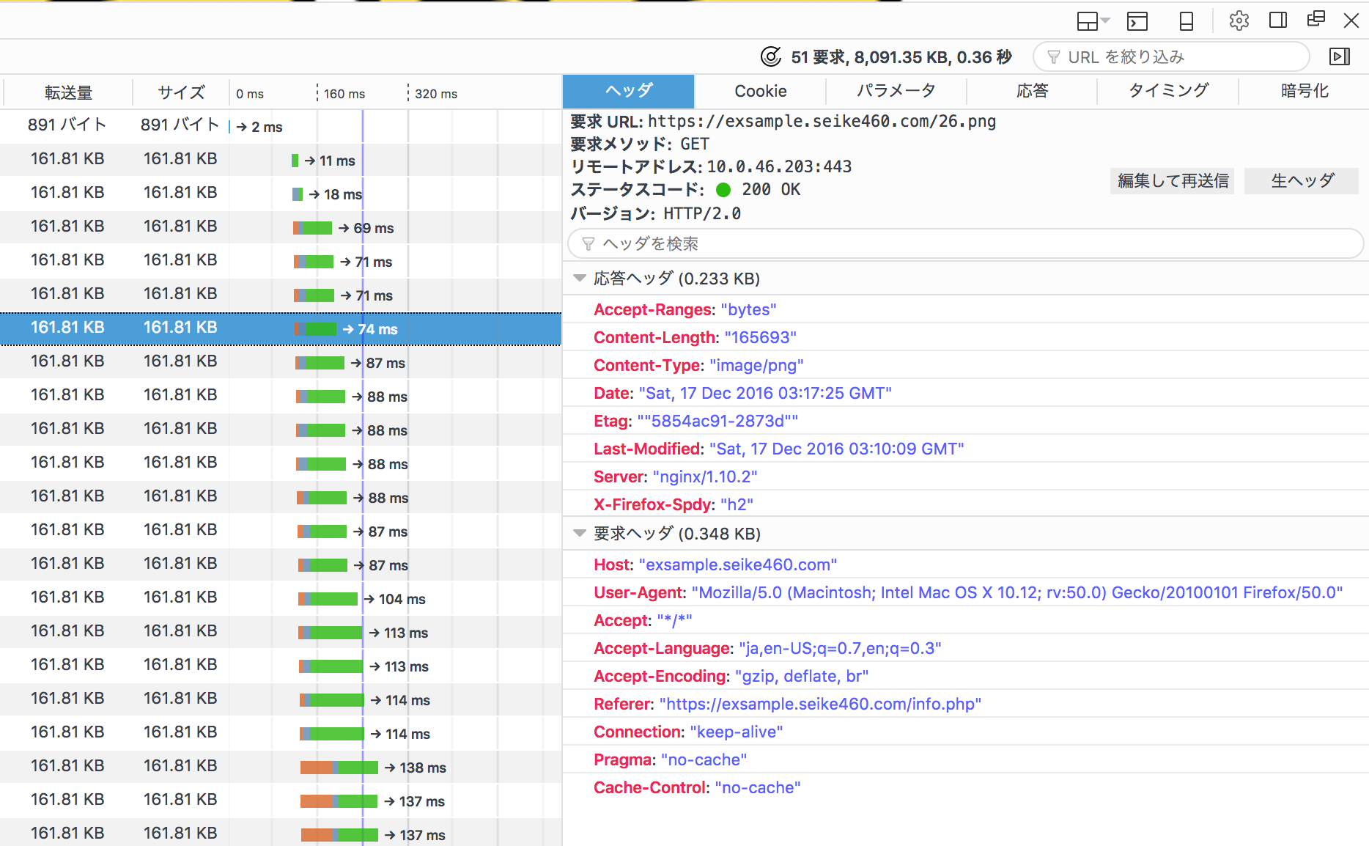This screenshot has height=846, width=1369.
Task: Close the developer tools panel
Action: click(1351, 21)
